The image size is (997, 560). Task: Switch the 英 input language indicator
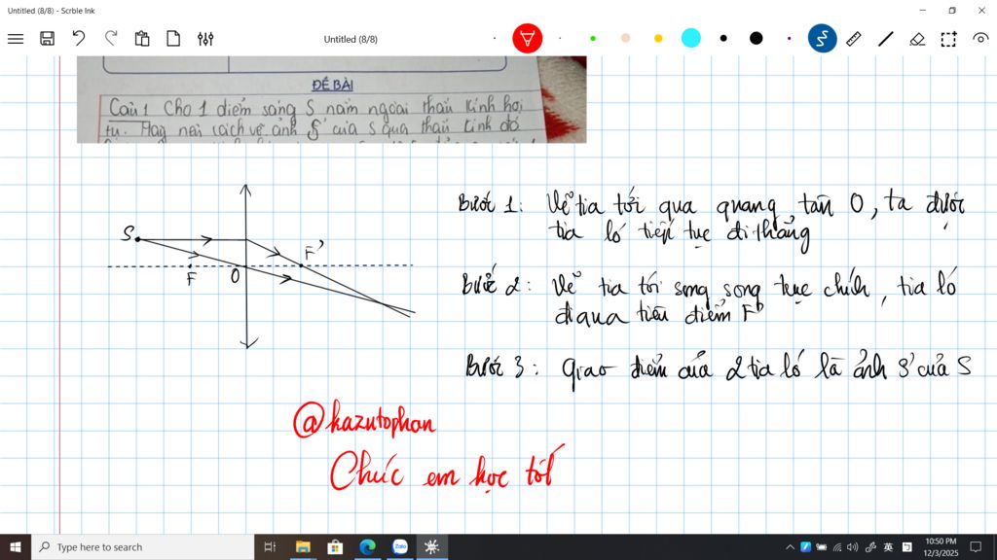coord(888,546)
